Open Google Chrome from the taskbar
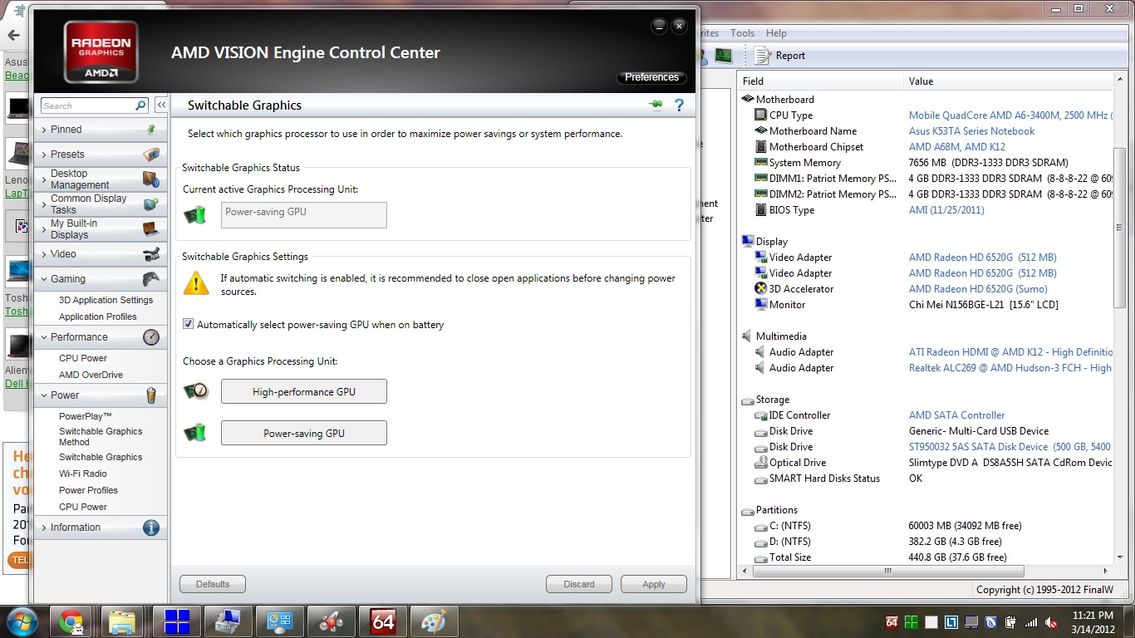The width and height of the screenshot is (1135, 638). pyautogui.click(x=71, y=621)
